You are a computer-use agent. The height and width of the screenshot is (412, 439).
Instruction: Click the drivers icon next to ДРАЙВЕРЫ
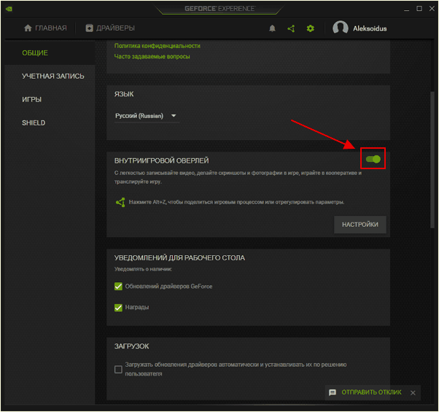(89, 28)
